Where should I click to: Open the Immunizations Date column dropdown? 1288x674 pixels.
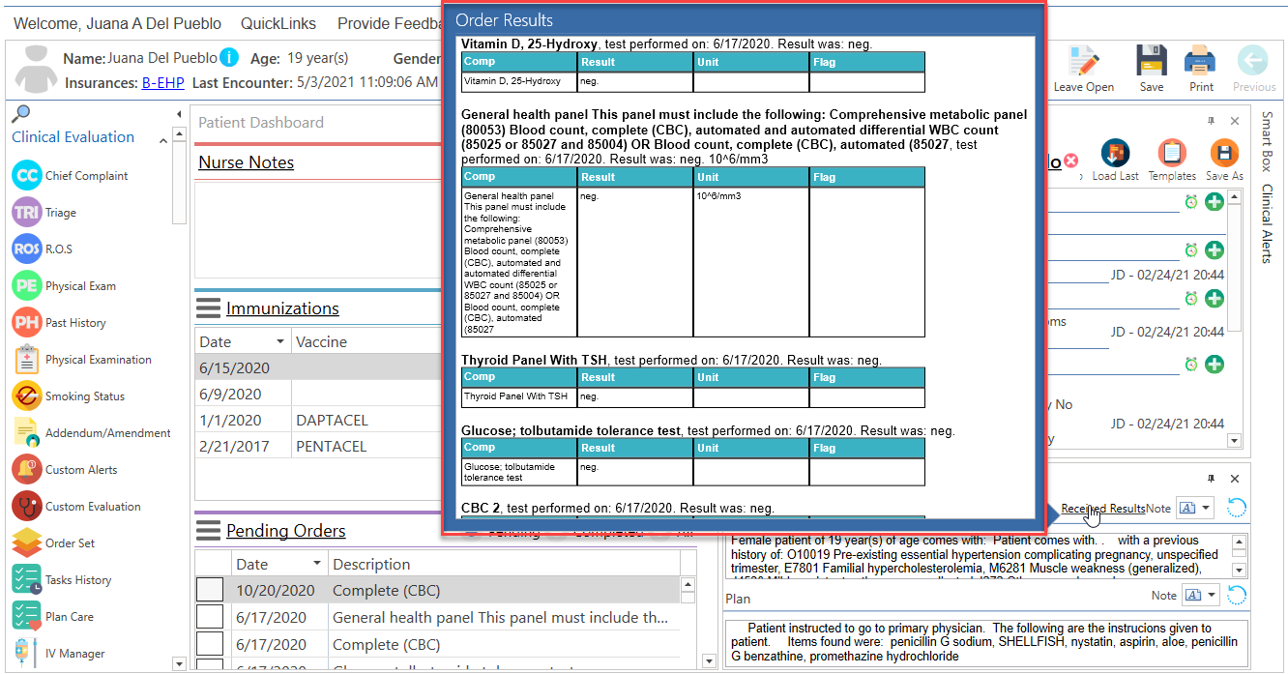click(x=280, y=341)
